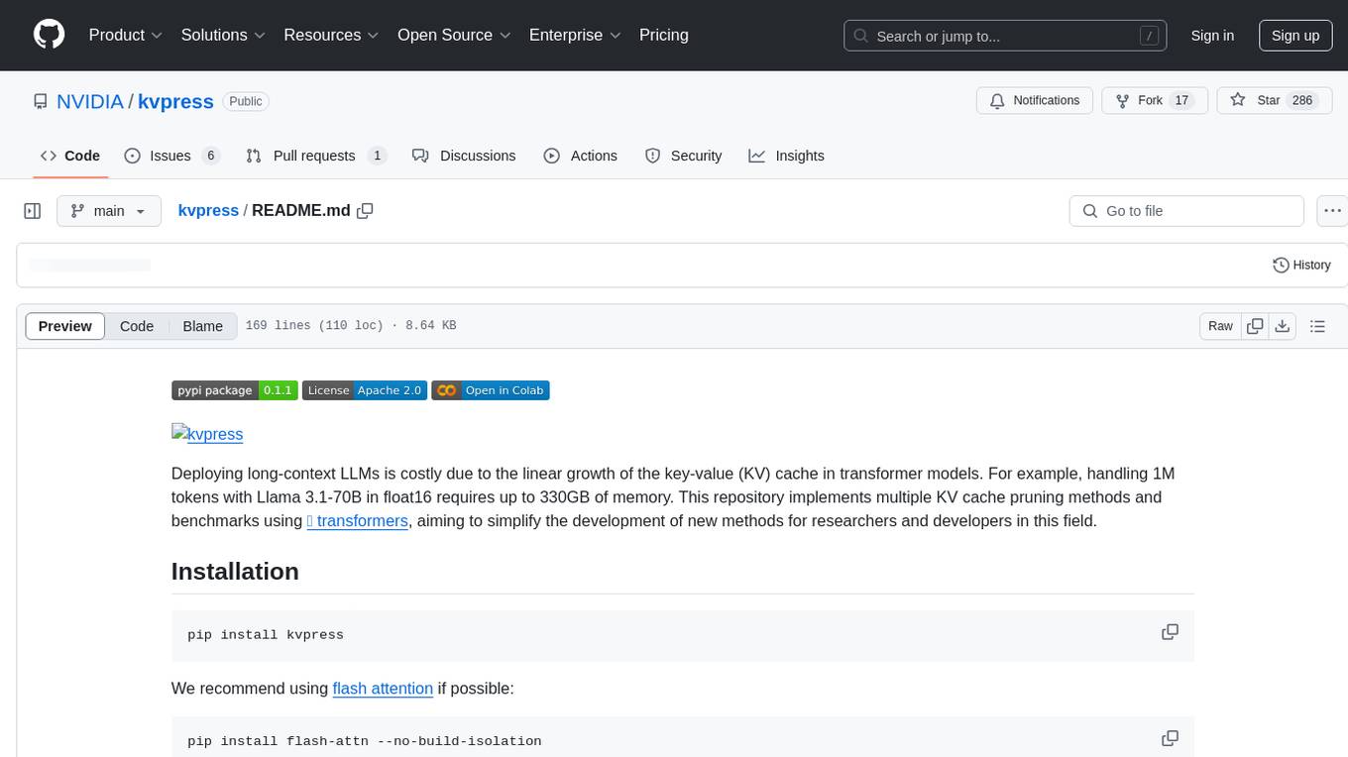Click the Open in Colab badge
This screenshot has height=757, width=1348.
(x=490, y=390)
